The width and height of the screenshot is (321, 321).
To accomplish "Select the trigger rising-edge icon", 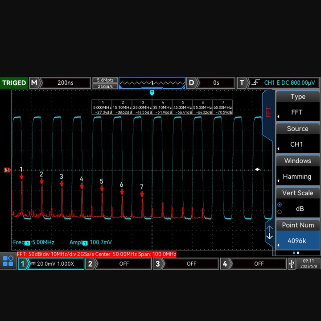I will click(255, 83).
